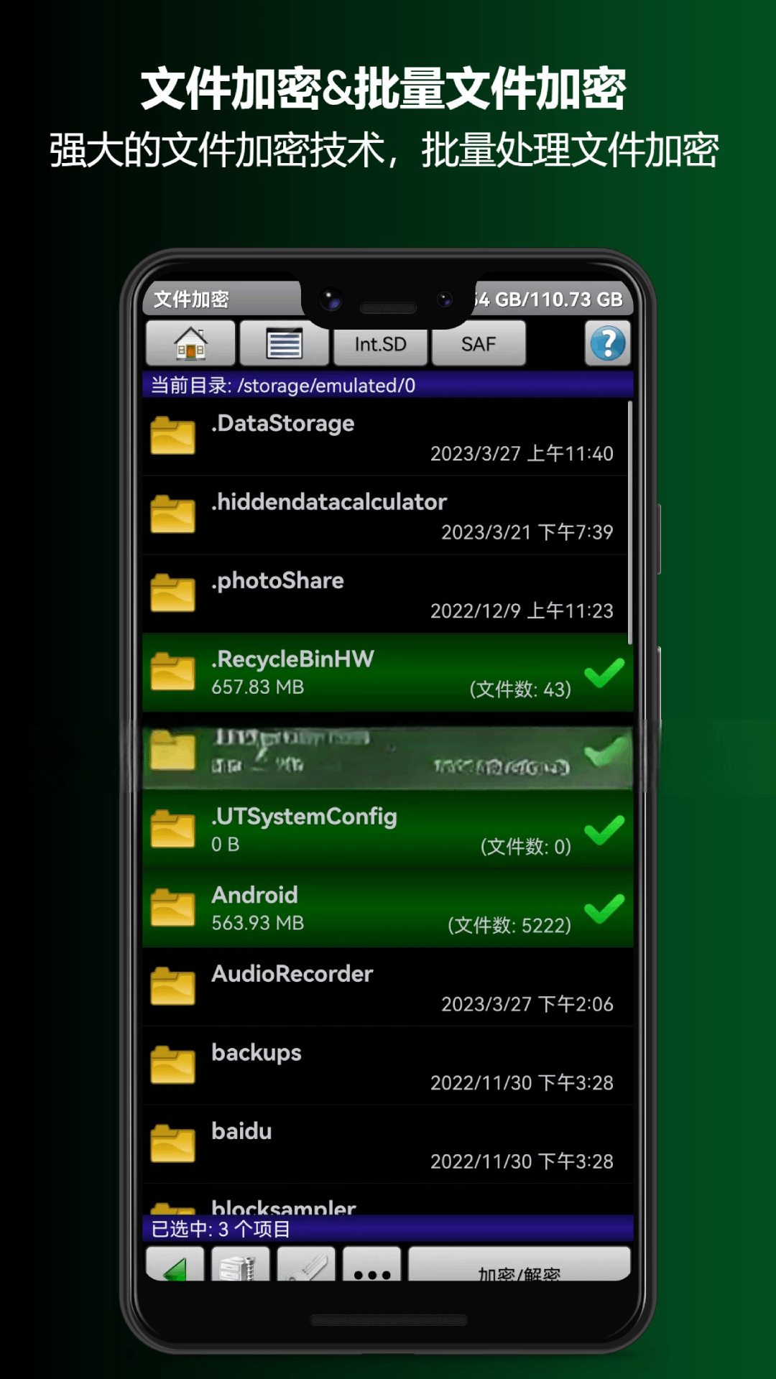The image size is (776, 1379).
Task: Open help via the question mark icon
Action: pyautogui.click(x=607, y=343)
